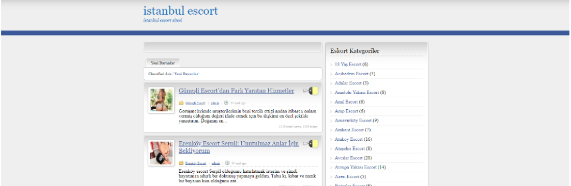Open the Avcılar Escort category
The width and height of the screenshot is (571, 186).
[349, 158]
